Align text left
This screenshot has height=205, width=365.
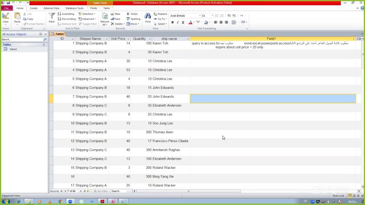216,22
